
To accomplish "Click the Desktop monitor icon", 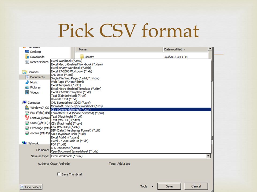I will pyautogui.click(x=27, y=52).
